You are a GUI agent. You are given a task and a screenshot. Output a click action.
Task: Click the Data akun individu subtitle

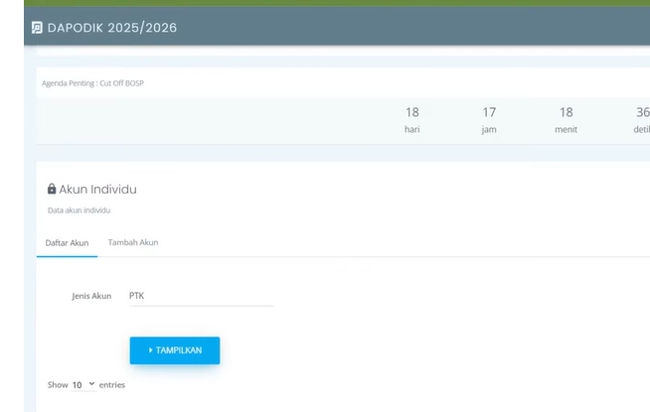click(x=79, y=210)
